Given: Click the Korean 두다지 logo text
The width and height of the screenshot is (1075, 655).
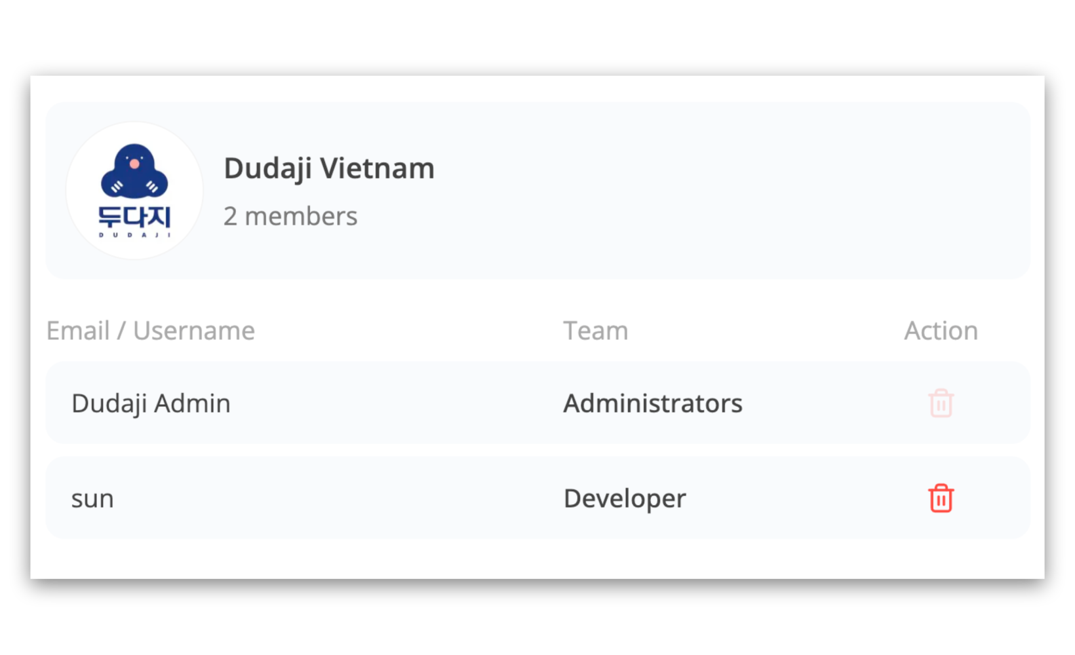Looking at the screenshot, I should point(134,217).
